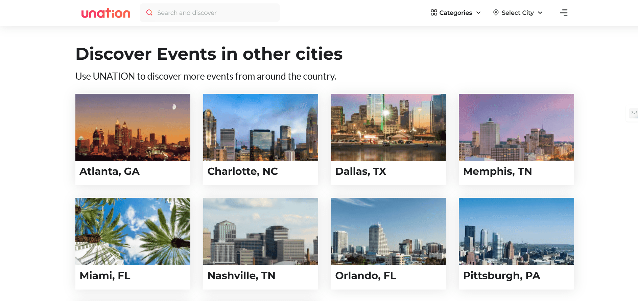This screenshot has height=301, width=638.
Task: Expand the Categories dropdown
Action: (455, 13)
